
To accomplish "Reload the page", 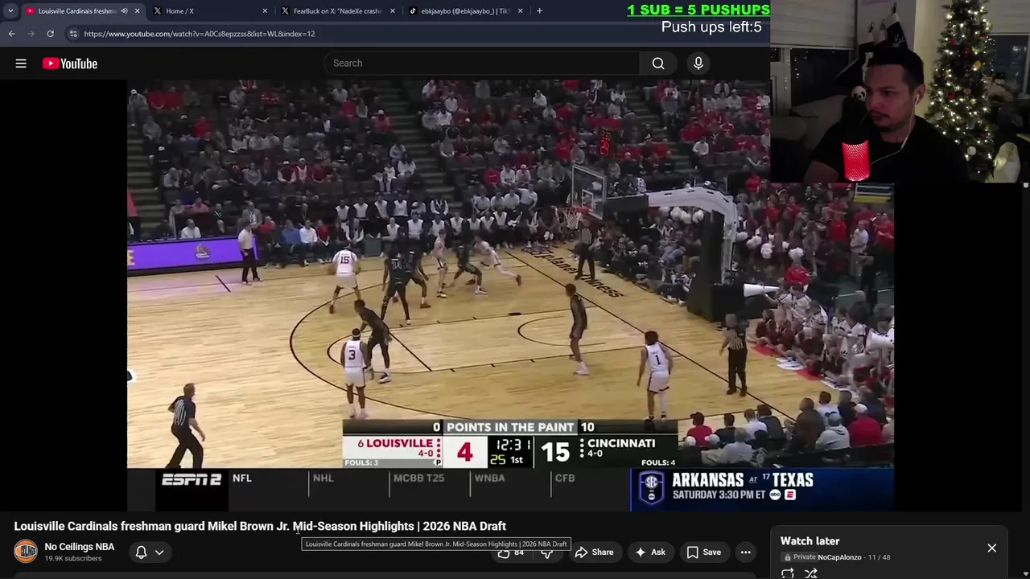I will [x=50, y=34].
